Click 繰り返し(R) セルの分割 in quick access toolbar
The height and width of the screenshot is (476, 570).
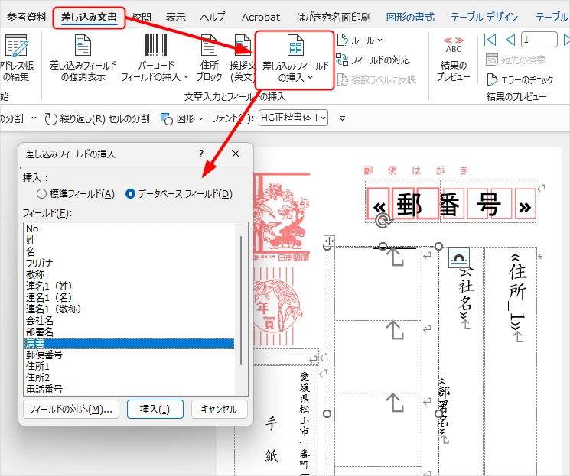pyautogui.click(x=97, y=118)
